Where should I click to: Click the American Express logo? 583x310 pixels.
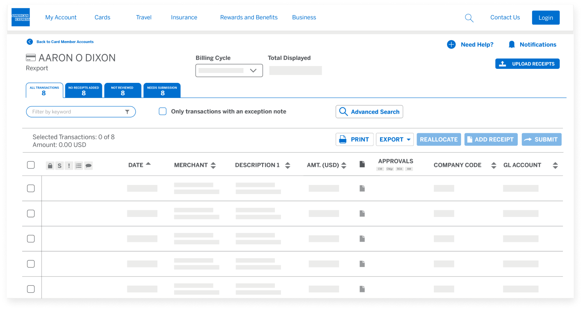(21, 17)
